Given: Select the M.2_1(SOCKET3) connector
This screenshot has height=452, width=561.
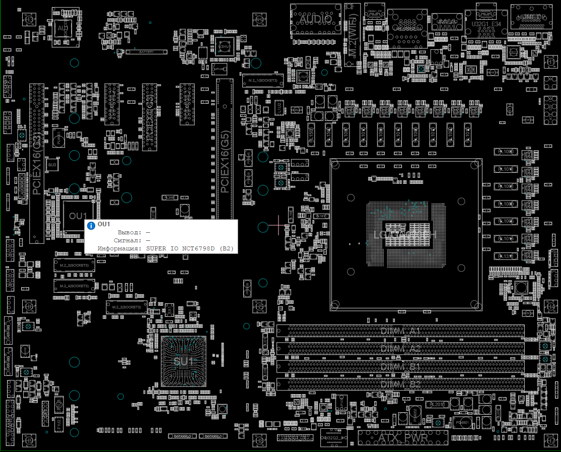Looking at the screenshot, I should click(x=262, y=81).
